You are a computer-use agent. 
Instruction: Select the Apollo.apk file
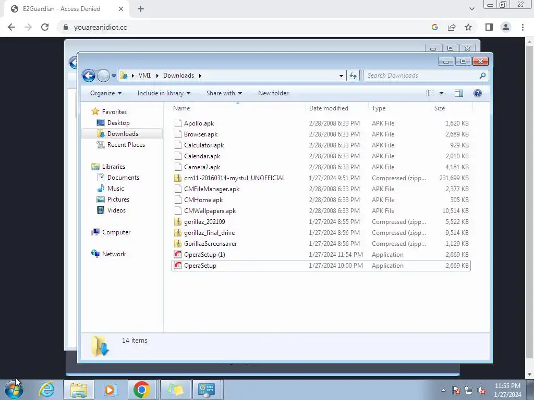click(x=199, y=123)
